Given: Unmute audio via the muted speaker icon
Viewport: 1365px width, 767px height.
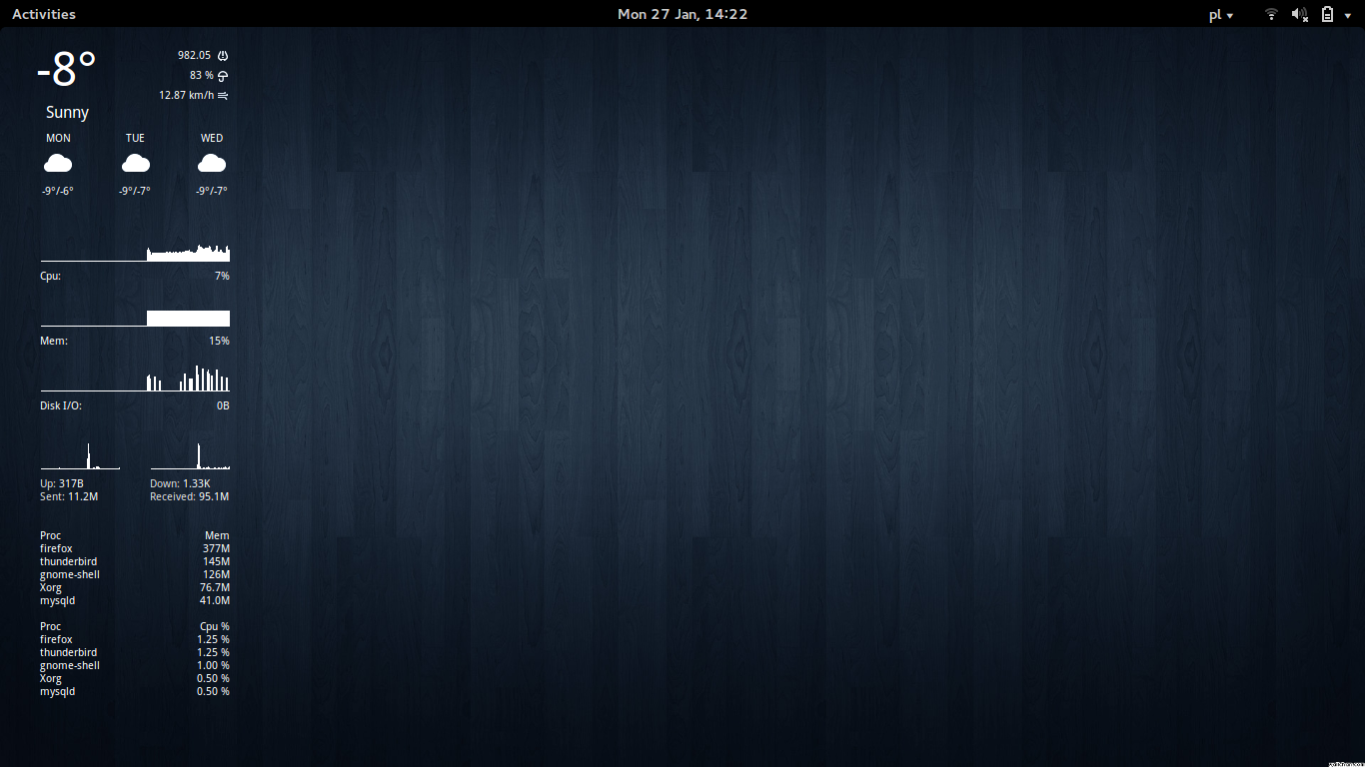Looking at the screenshot, I should [1298, 14].
